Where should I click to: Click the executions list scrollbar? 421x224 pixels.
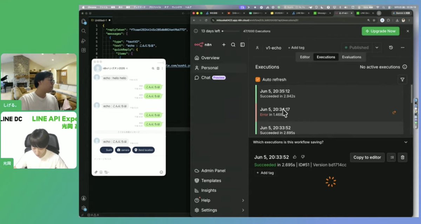point(412,94)
